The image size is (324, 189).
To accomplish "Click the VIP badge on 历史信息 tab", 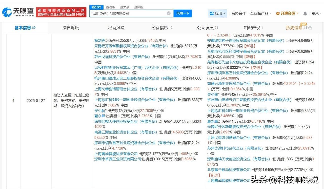I will [x=303, y=24].
